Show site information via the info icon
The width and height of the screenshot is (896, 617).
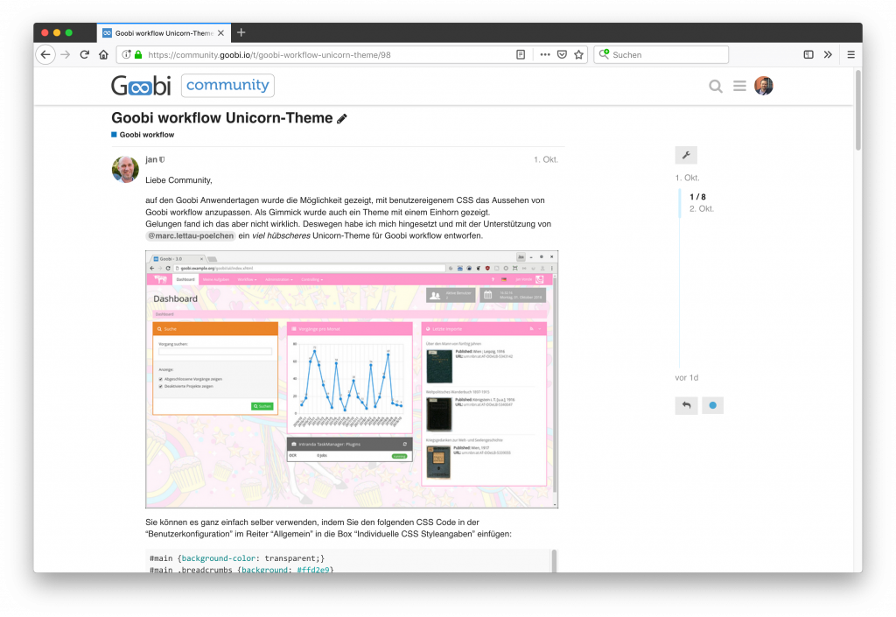(x=126, y=55)
